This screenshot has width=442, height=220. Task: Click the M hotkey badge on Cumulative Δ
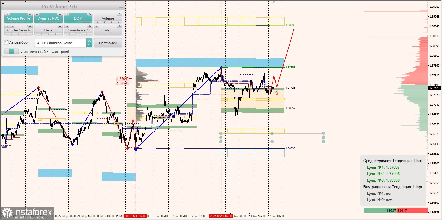[67, 26]
